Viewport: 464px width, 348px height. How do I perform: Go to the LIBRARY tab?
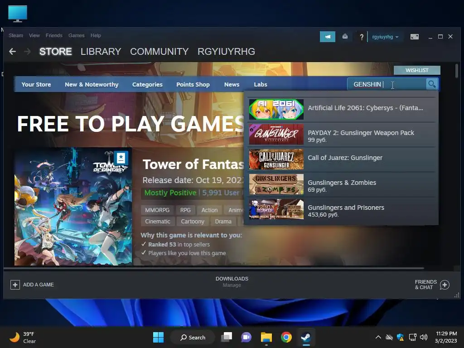tap(101, 52)
